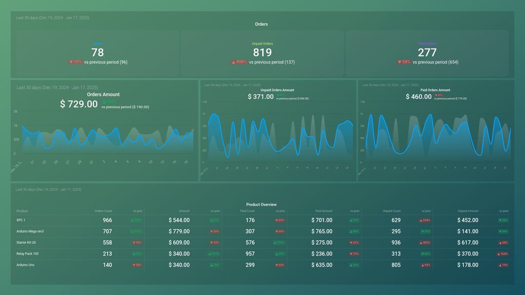Click the 299 paid count cell
The height and width of the screenshot is (295, 525).
(x=250, y=265)
